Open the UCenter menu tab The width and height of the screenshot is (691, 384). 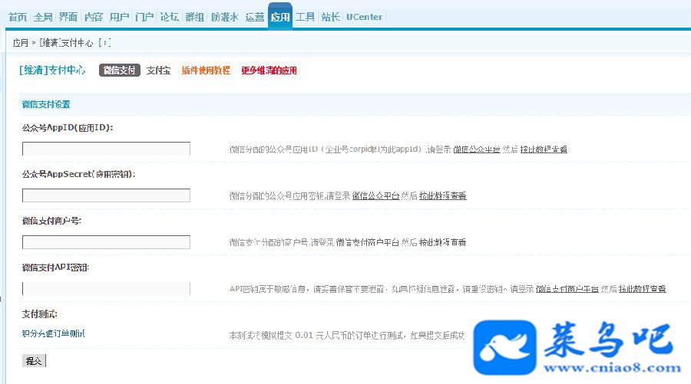(x=364, y=17)
